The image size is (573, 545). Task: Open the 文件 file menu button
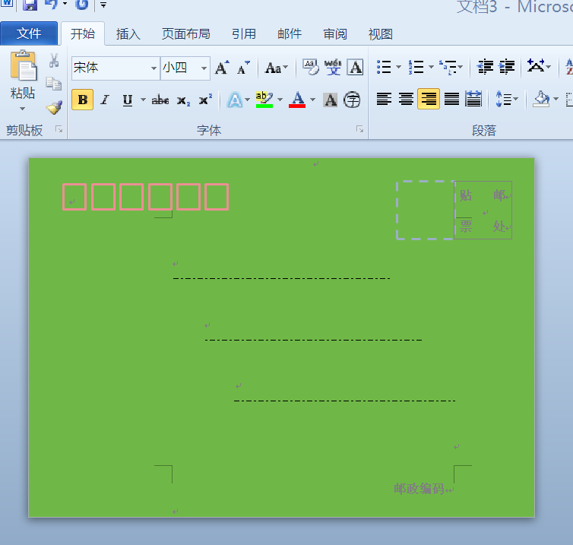click(x=29, y=33)
